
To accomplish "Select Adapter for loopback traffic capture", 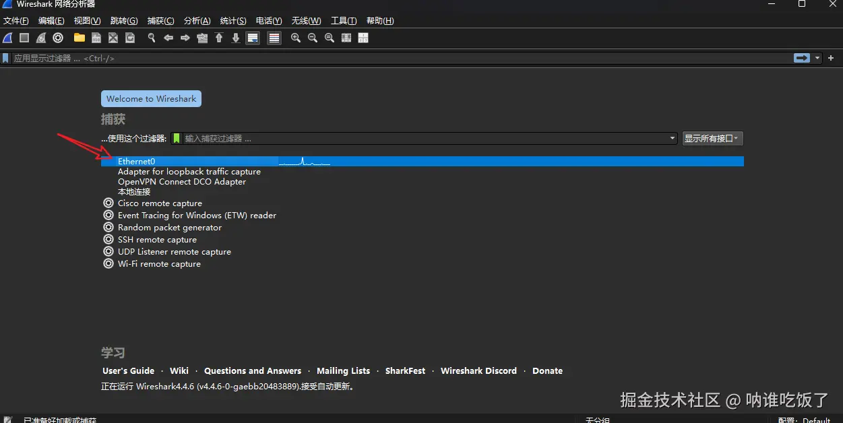I will point(189,172).
